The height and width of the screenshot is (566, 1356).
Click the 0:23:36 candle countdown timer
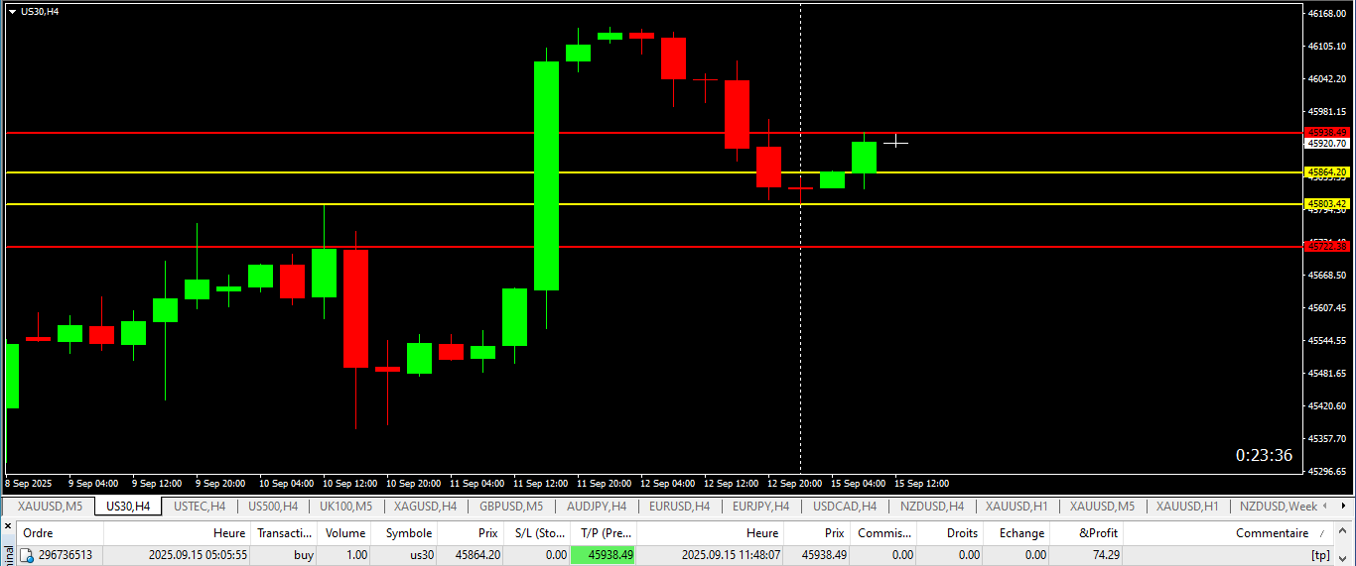[1264, 455]
